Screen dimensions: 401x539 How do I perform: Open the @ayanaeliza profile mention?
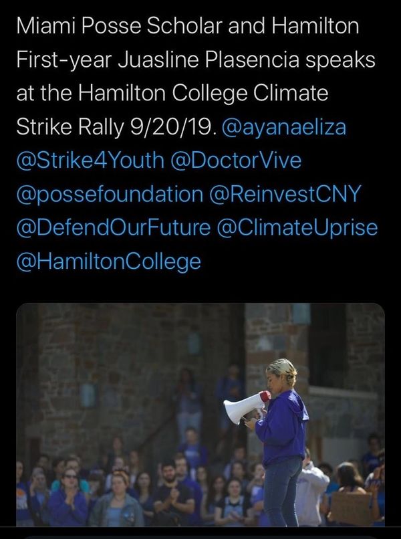pyautogui.click(x=284, y=128)
